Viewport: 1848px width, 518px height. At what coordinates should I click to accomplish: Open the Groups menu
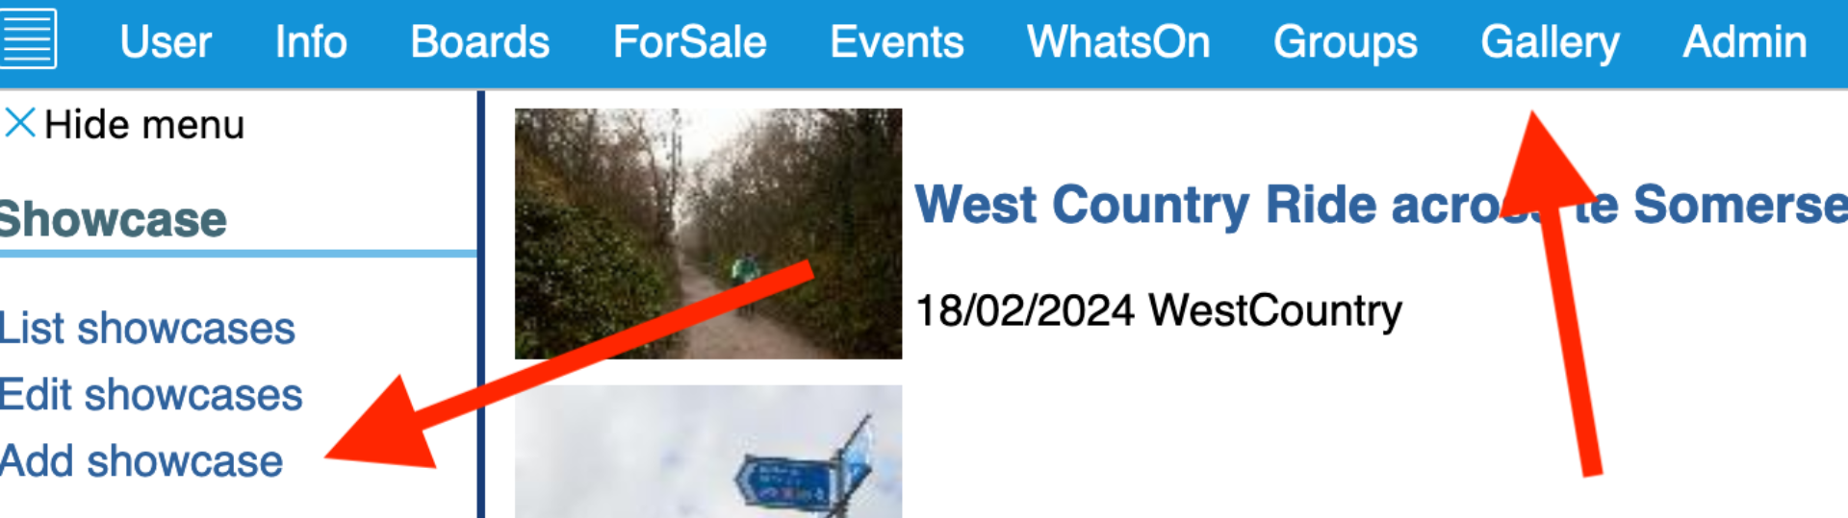click(1346, 42)
